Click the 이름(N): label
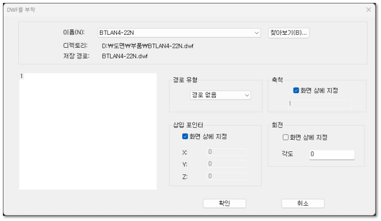Image resolution: width=381 pixels, height=221 pixels. point(73,32)
